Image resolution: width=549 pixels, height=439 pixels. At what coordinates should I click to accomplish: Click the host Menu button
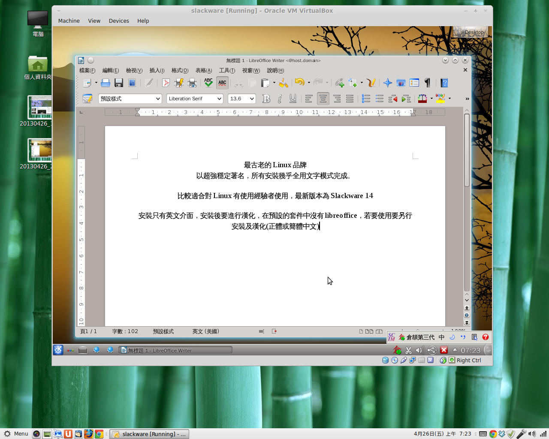(x=16, y=434)
